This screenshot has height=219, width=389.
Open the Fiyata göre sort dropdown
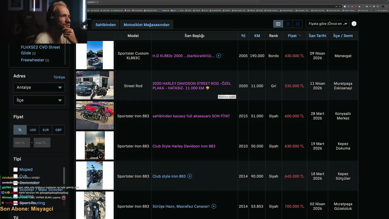328,24
